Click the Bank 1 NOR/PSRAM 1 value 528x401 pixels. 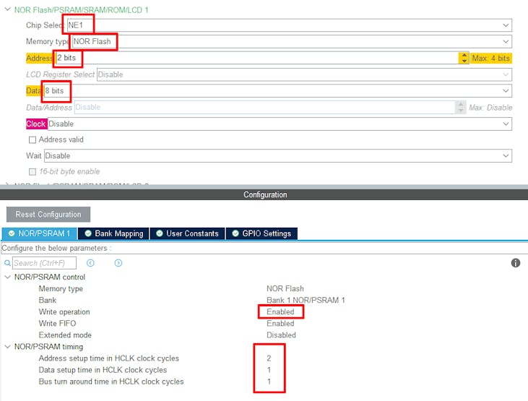pos(306,301)
